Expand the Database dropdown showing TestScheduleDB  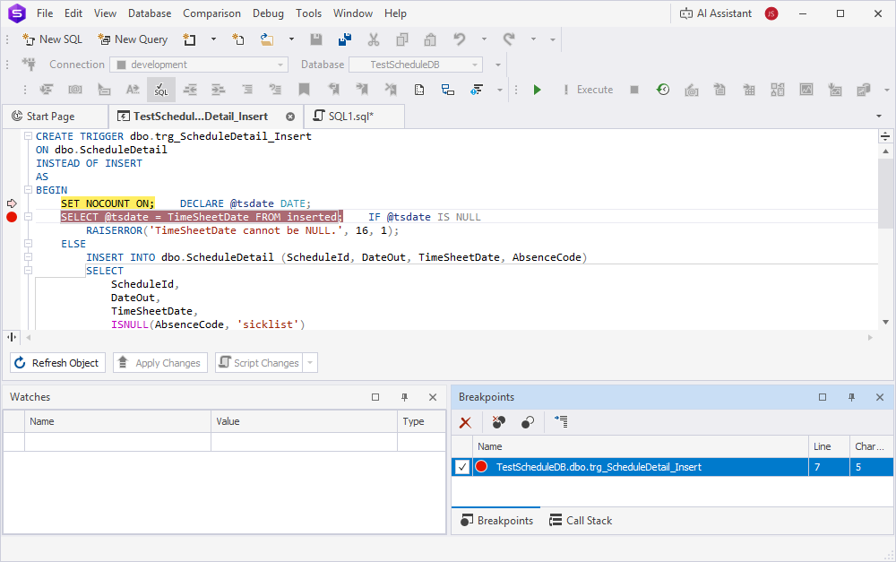(475, 65)
